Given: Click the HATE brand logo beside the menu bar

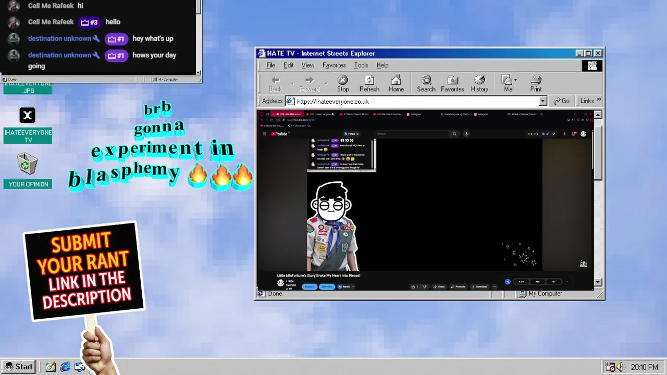Looking at the screenshot, I should 592,66.
